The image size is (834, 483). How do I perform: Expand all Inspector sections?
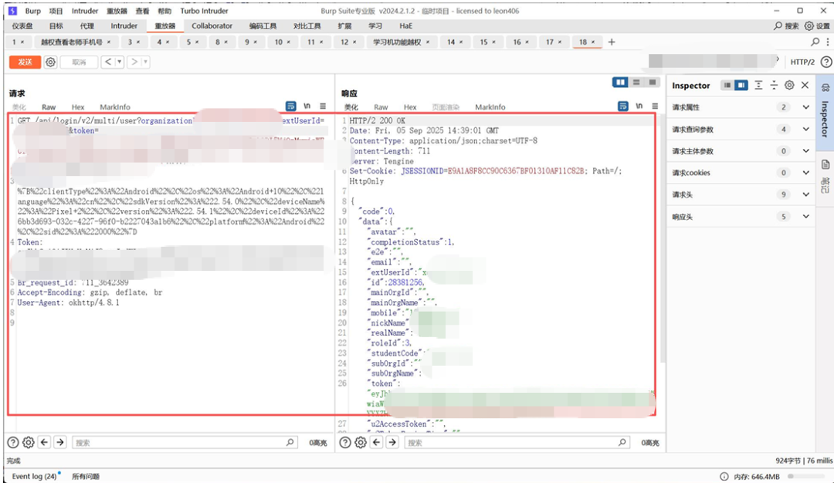[758, 85]
